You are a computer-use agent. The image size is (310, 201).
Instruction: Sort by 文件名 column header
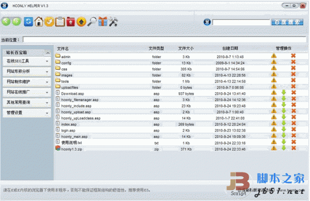click(63, 49)
